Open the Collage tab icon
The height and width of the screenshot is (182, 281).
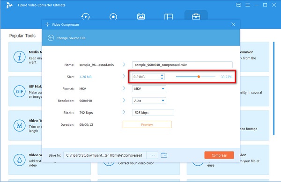point(169,17)
